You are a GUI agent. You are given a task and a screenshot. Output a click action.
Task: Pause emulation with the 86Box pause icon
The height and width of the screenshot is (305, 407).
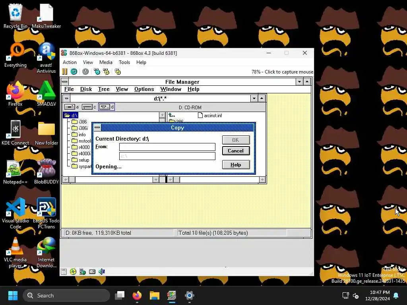pos(65,71)
